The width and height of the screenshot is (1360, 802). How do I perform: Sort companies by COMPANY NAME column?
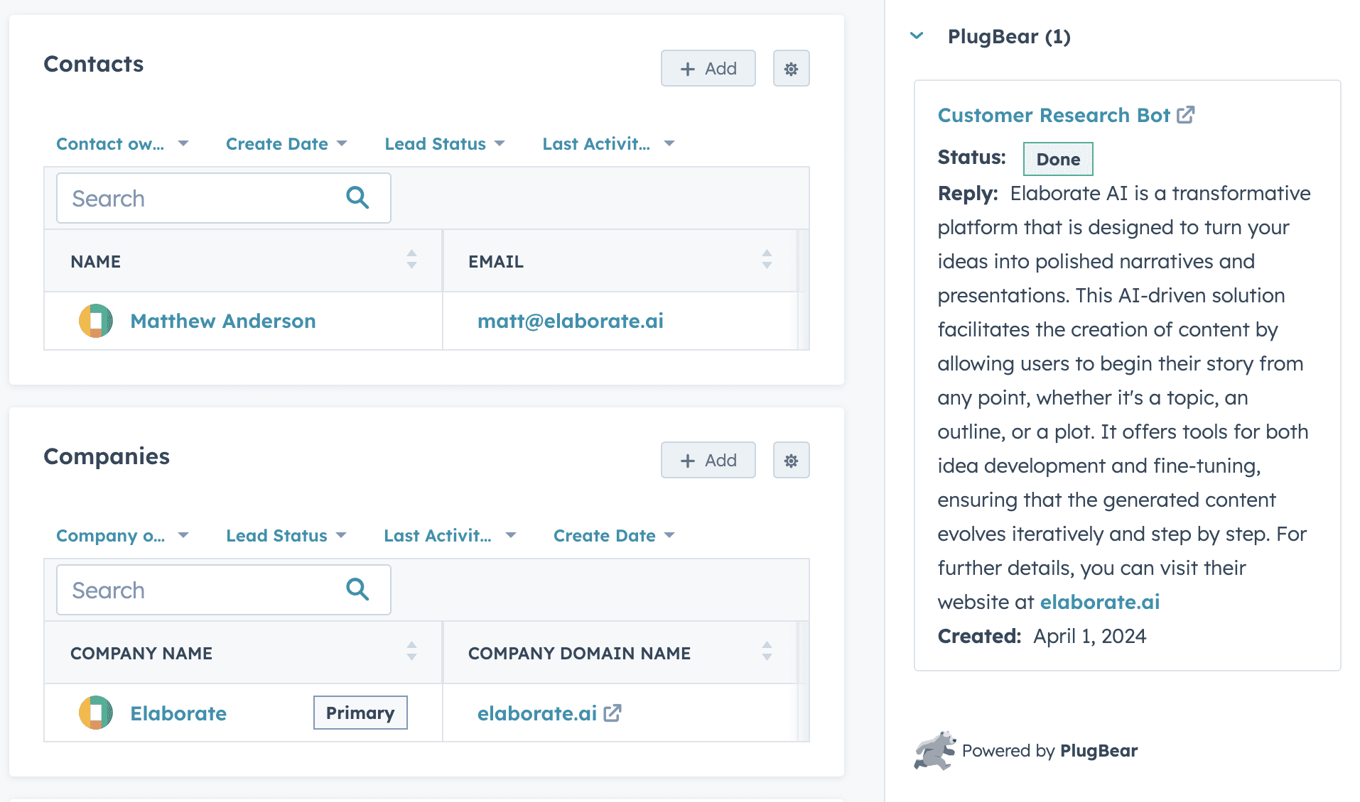click(411, 652)
